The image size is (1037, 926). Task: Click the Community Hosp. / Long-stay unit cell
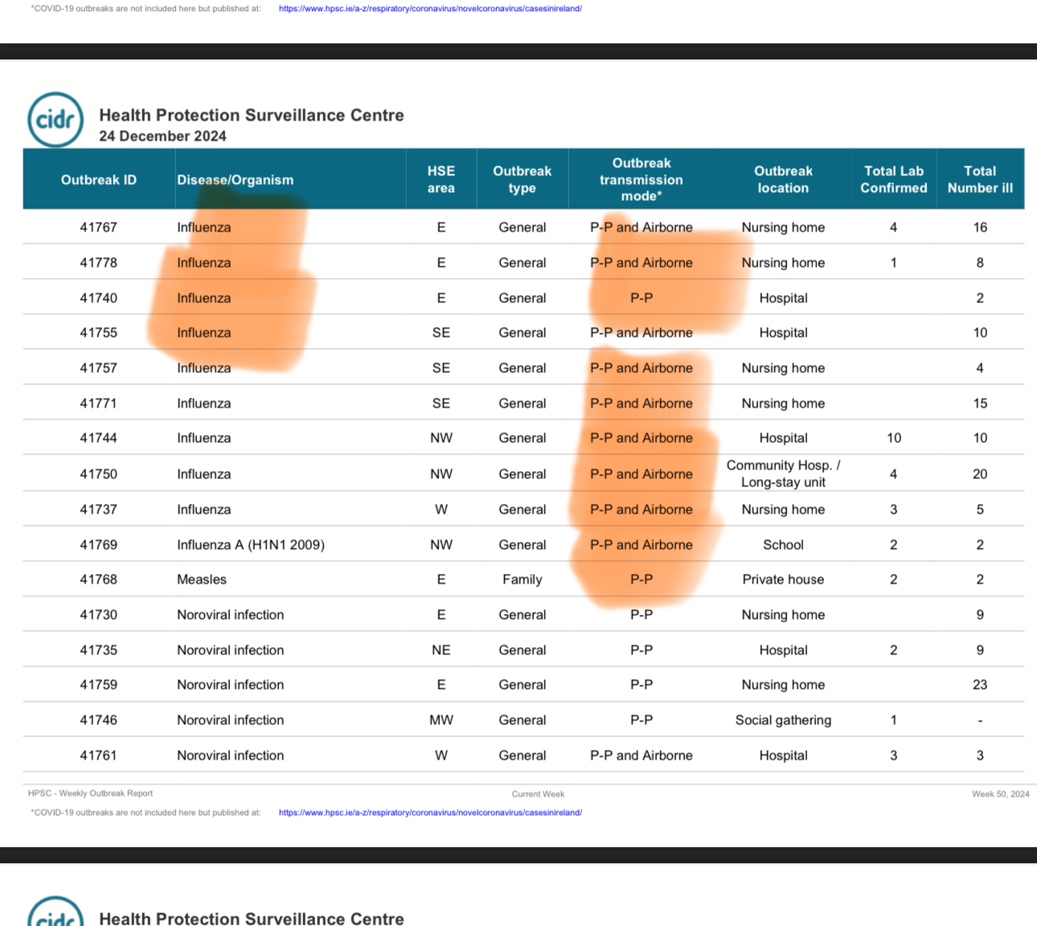click(783, 473)
